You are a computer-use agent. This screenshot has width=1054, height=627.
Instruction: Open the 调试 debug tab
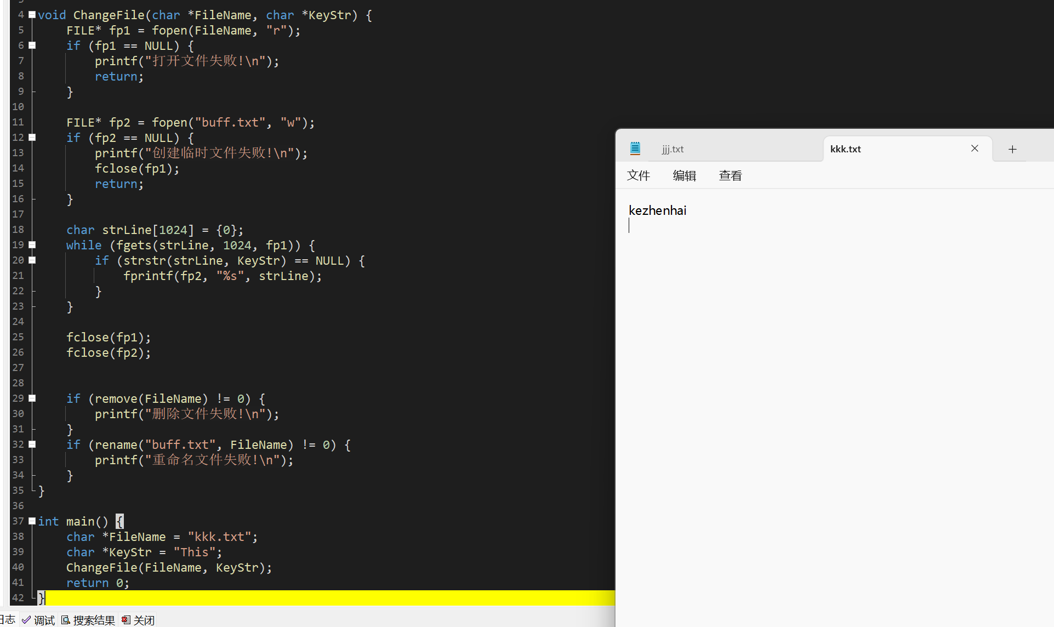click(x=39, y=620)
